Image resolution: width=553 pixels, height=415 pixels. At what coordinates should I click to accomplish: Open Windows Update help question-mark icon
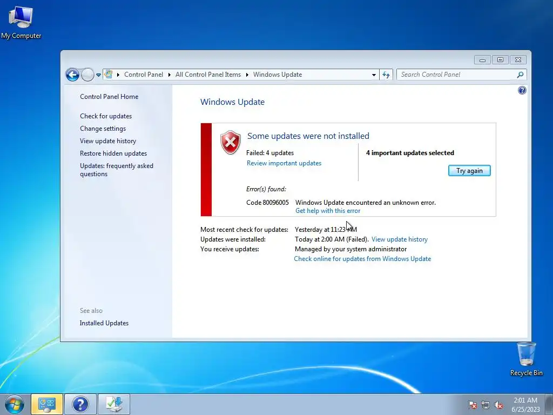pos(522,90)
